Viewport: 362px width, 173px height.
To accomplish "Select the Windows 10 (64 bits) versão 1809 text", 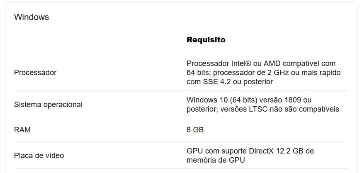I will [244, 100].
